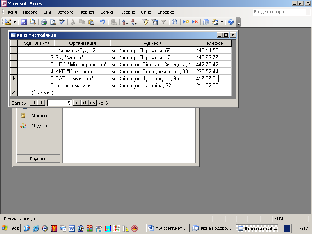Click the Код клієнта column header

[x=36, y=43]
